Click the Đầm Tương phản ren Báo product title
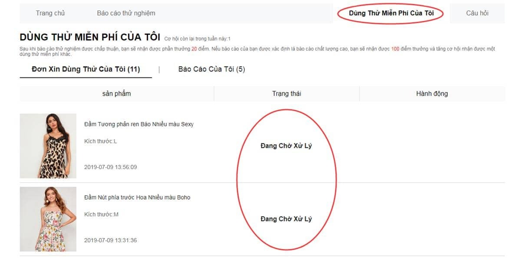Image resolution: width=521 pixels, height=260 pixels. (139, 124)
